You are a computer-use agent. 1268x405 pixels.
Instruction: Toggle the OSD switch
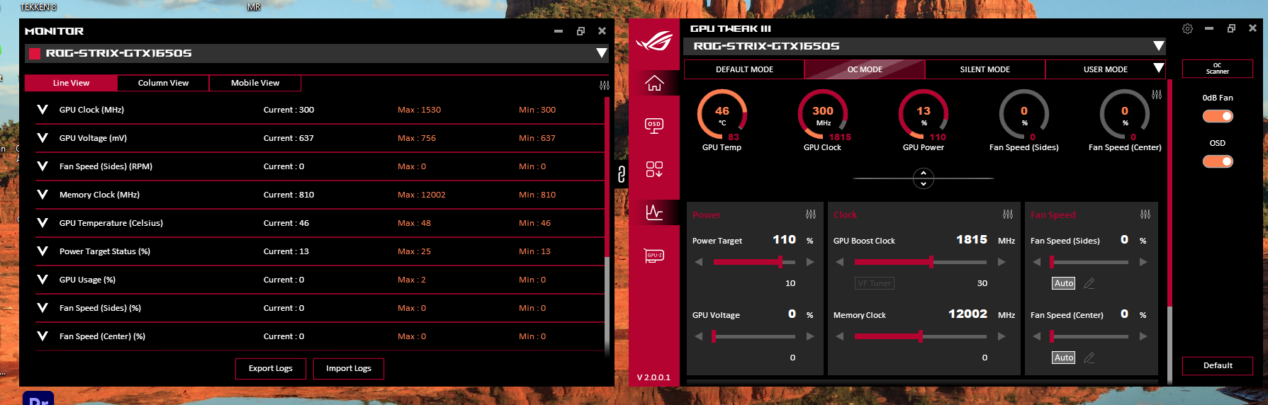click(x=1218, y=161)
